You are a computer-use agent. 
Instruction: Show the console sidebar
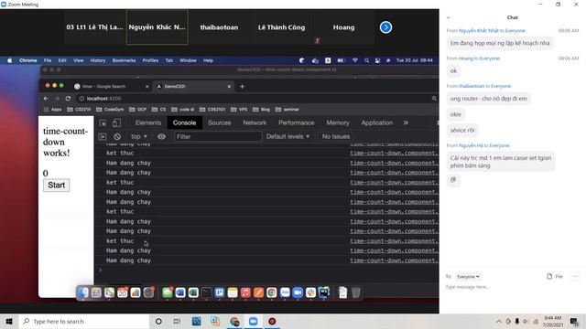pyautogui.click(x=103, y=136)
